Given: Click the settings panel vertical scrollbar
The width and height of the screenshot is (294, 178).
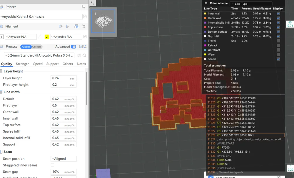Looking at the screenshot, I should point(87,88).
